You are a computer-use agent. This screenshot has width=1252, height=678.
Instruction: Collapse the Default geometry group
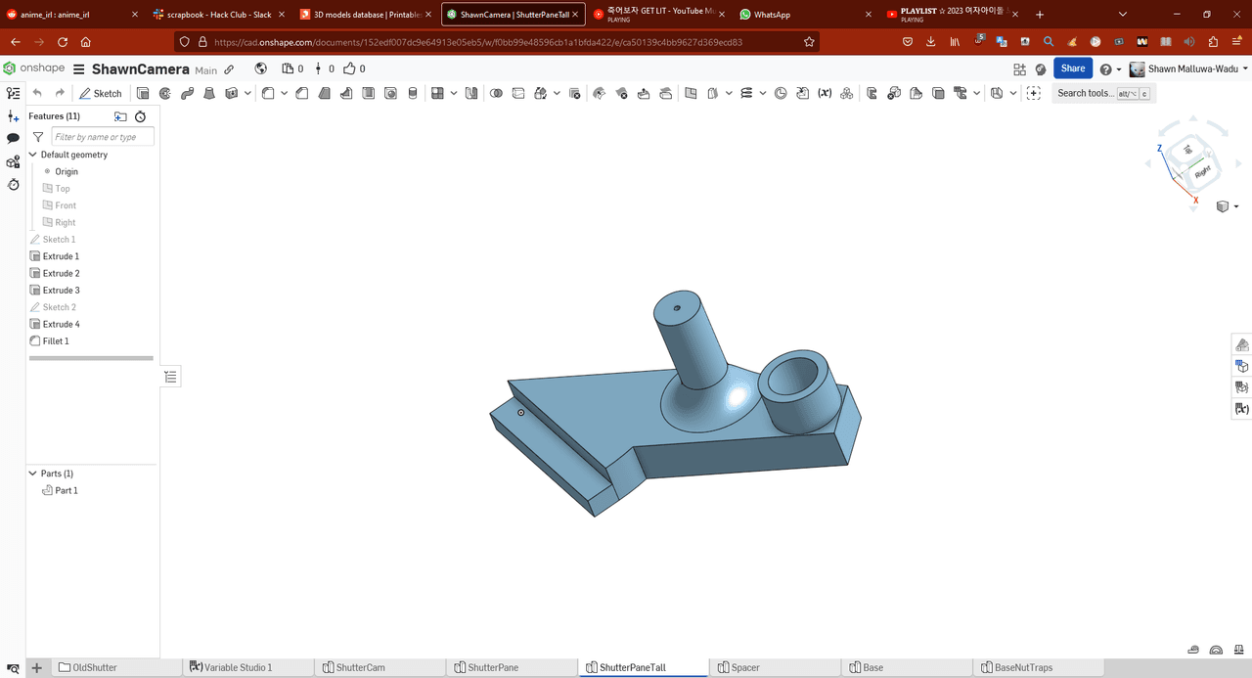click(x=33, y=155)
